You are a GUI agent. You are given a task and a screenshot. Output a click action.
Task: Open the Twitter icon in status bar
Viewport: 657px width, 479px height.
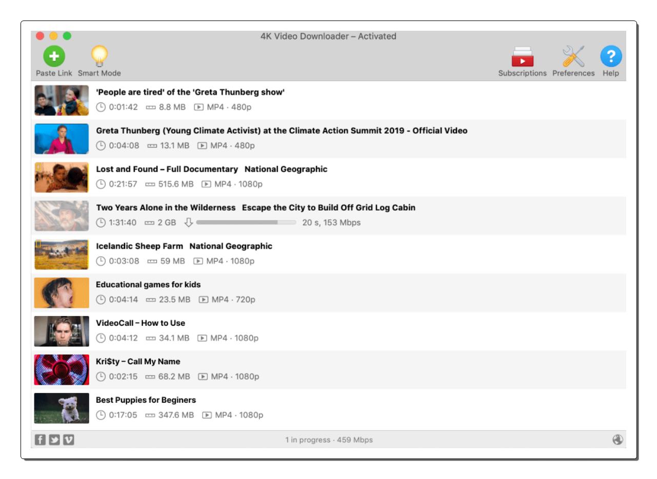[54, 440]
